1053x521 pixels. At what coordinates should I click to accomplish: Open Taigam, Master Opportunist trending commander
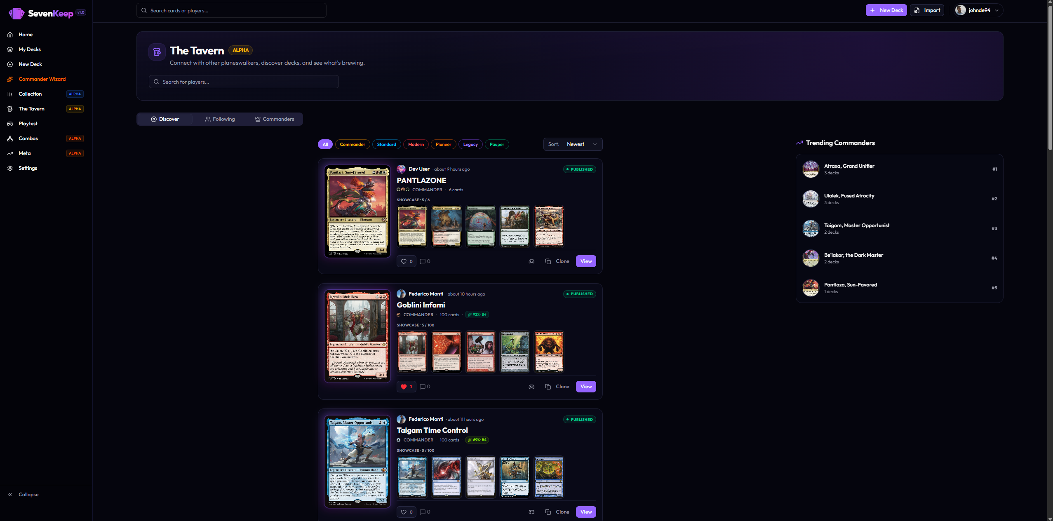coord(899,228)
